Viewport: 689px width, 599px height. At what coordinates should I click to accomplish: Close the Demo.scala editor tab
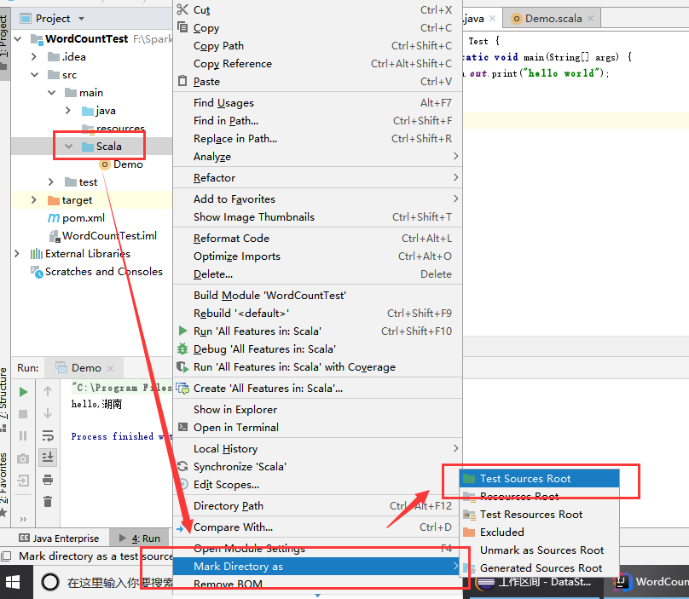[x=591, y=19]
